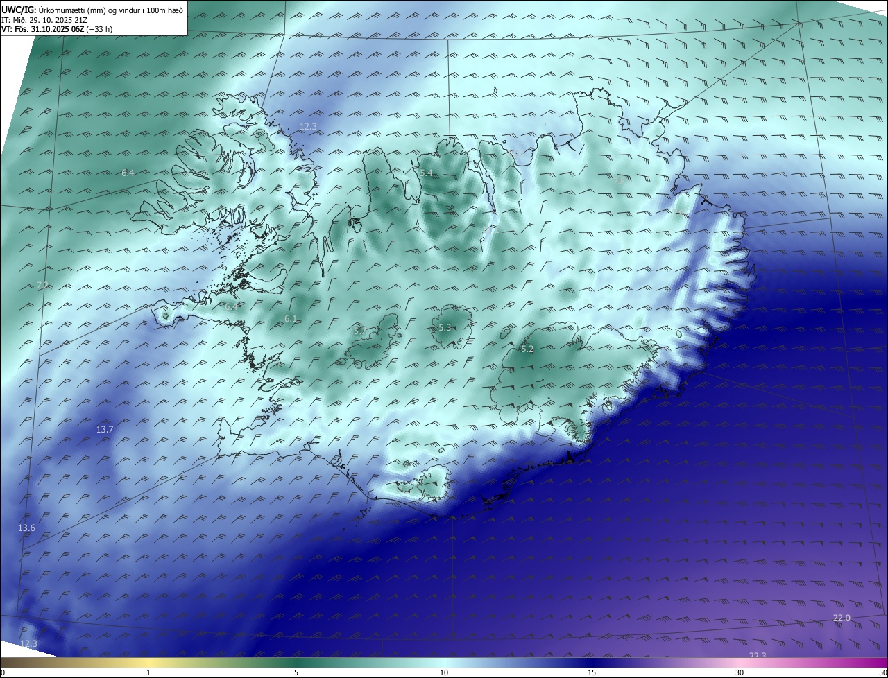Click the 'UWC/IG: Úrkomumætti (mm)' title line
Image resolution: width=888 pixels, height=678 pixels.
(92, 10)
